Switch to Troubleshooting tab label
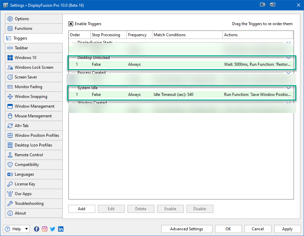Image resolution: width=304 pixels, height=236 pixels. (x=29, y=203)
